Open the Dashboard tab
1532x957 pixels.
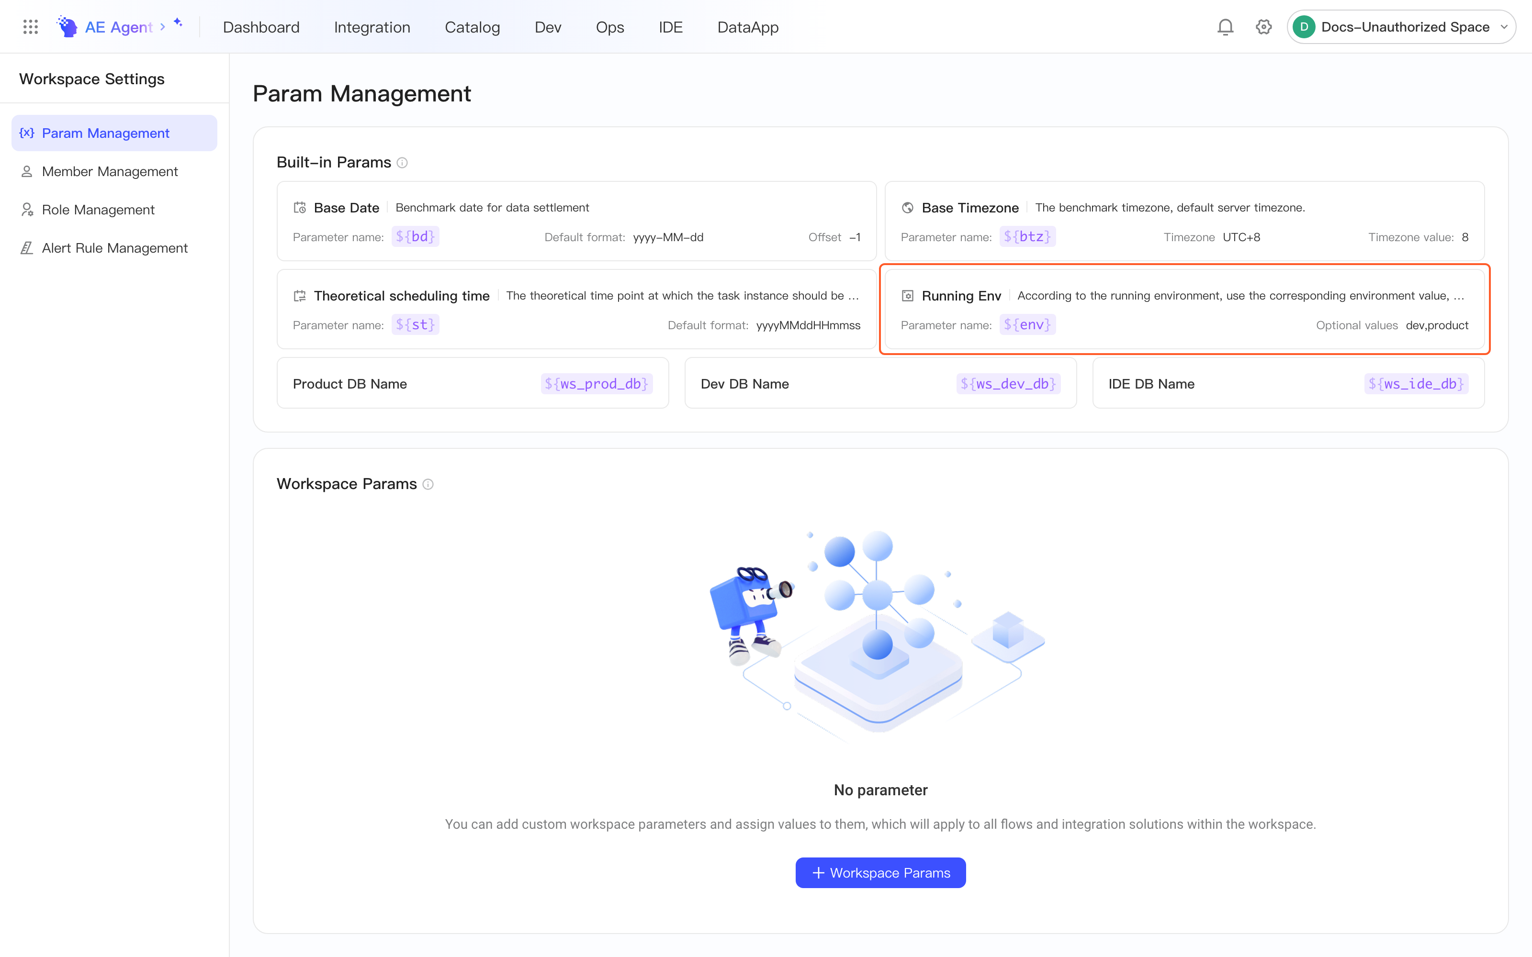click(261, 27)
